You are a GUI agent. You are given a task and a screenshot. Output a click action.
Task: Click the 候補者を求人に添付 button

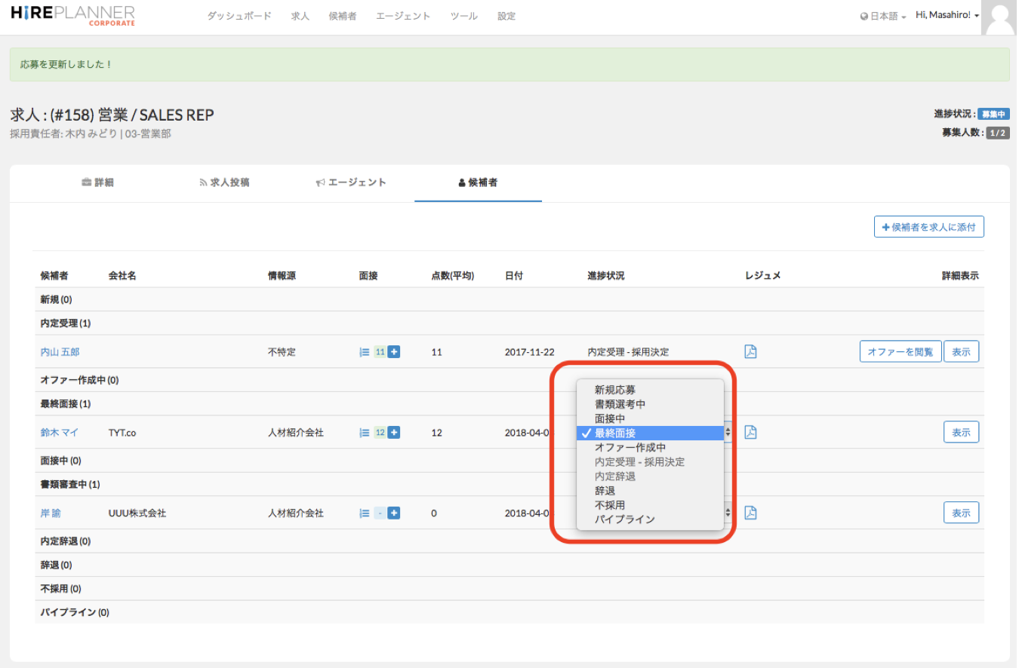928,227
